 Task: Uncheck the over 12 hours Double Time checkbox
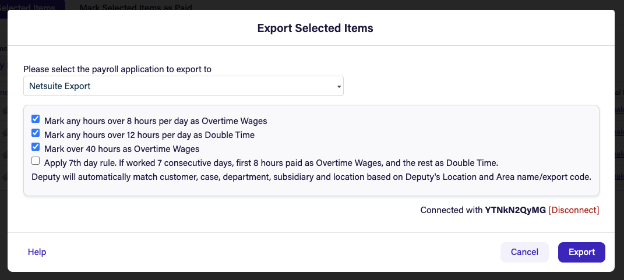coord(36,133)
